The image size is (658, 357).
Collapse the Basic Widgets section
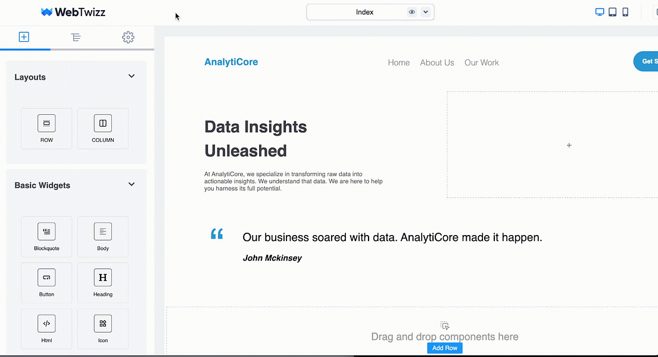pyautogui.click(x=132, y=184)
